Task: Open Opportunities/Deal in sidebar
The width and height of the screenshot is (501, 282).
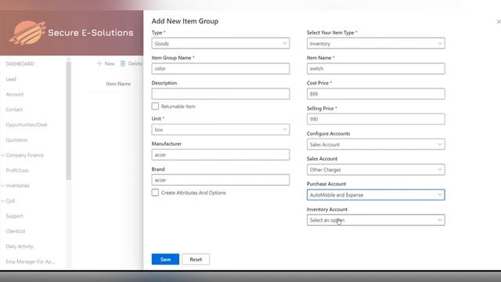Action: click(26, 125)
